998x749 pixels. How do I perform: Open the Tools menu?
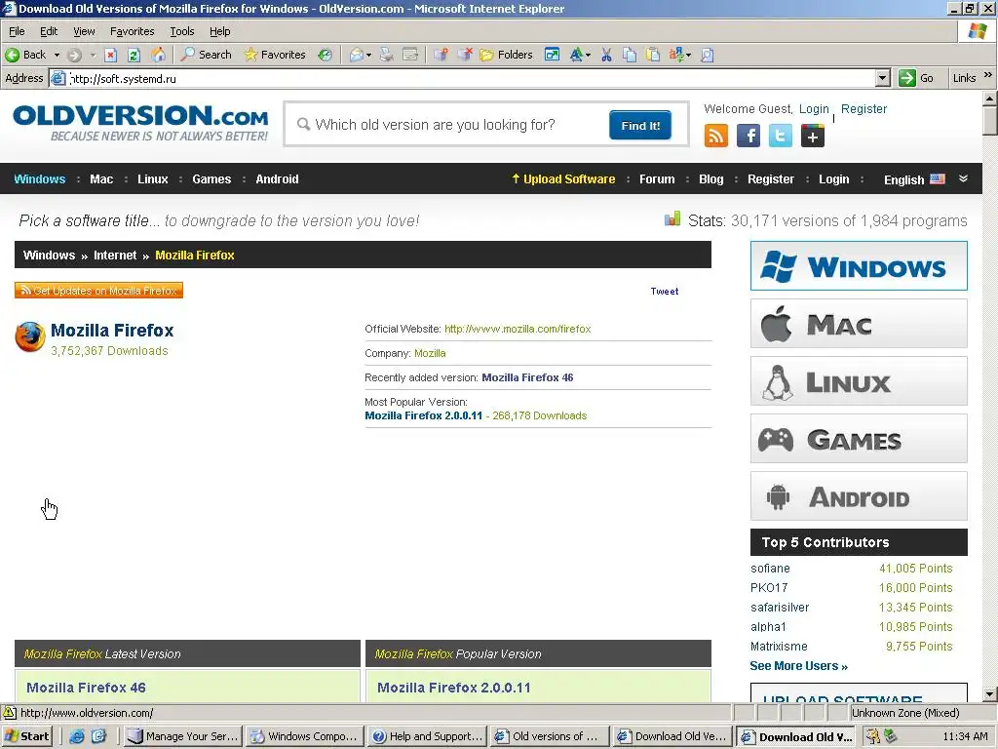click(181, 31)
